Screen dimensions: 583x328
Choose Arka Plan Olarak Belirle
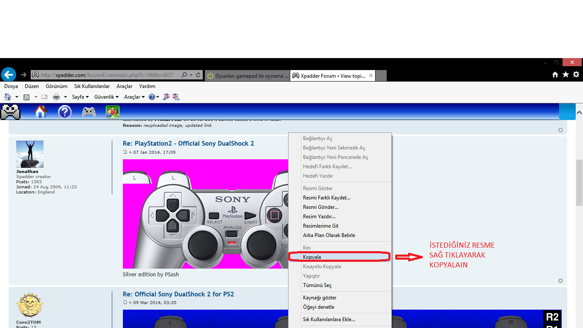coord(340,235)
